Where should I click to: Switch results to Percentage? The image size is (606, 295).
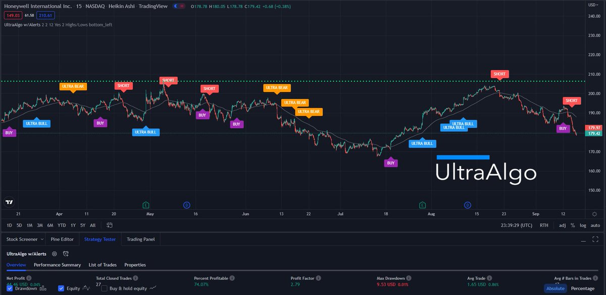coord(582,288)
